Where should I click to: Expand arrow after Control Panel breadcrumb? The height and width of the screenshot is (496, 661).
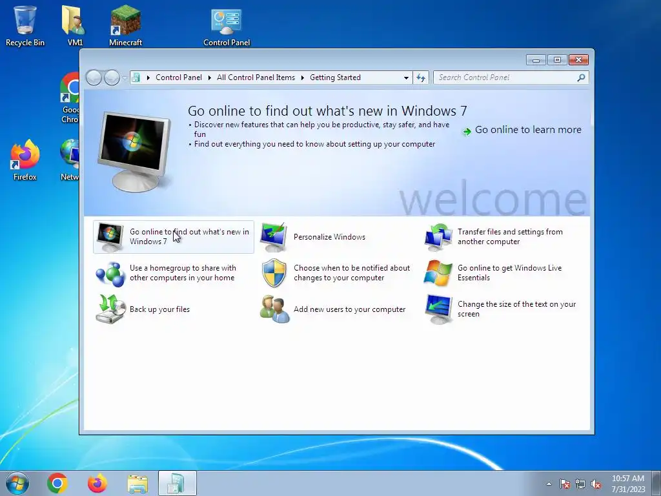(x=209, y=77)
